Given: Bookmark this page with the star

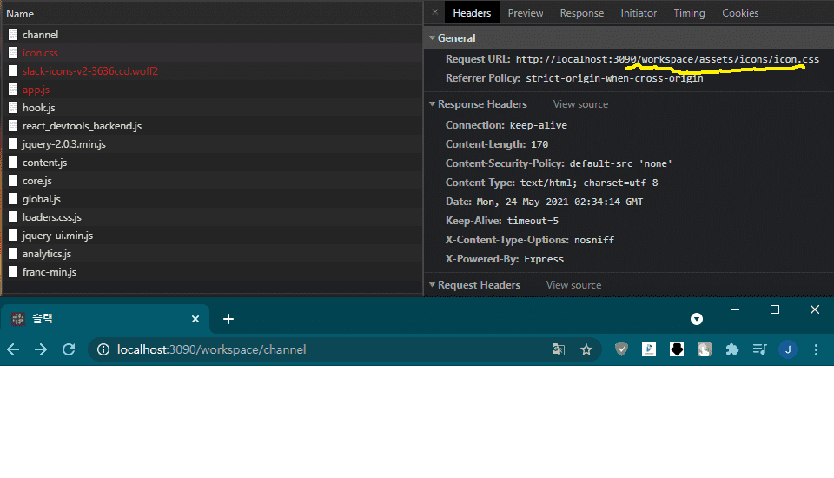Looking at the screenshot, I should [586, 349].
